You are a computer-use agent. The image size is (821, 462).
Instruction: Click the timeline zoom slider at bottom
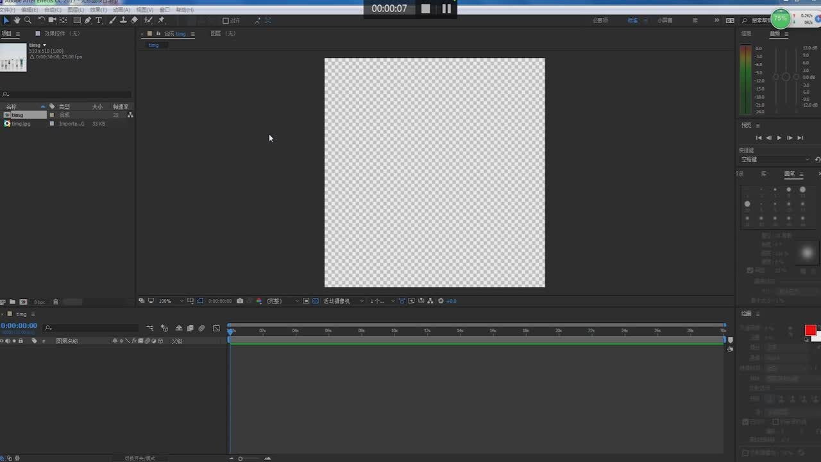tap(241, 458)
